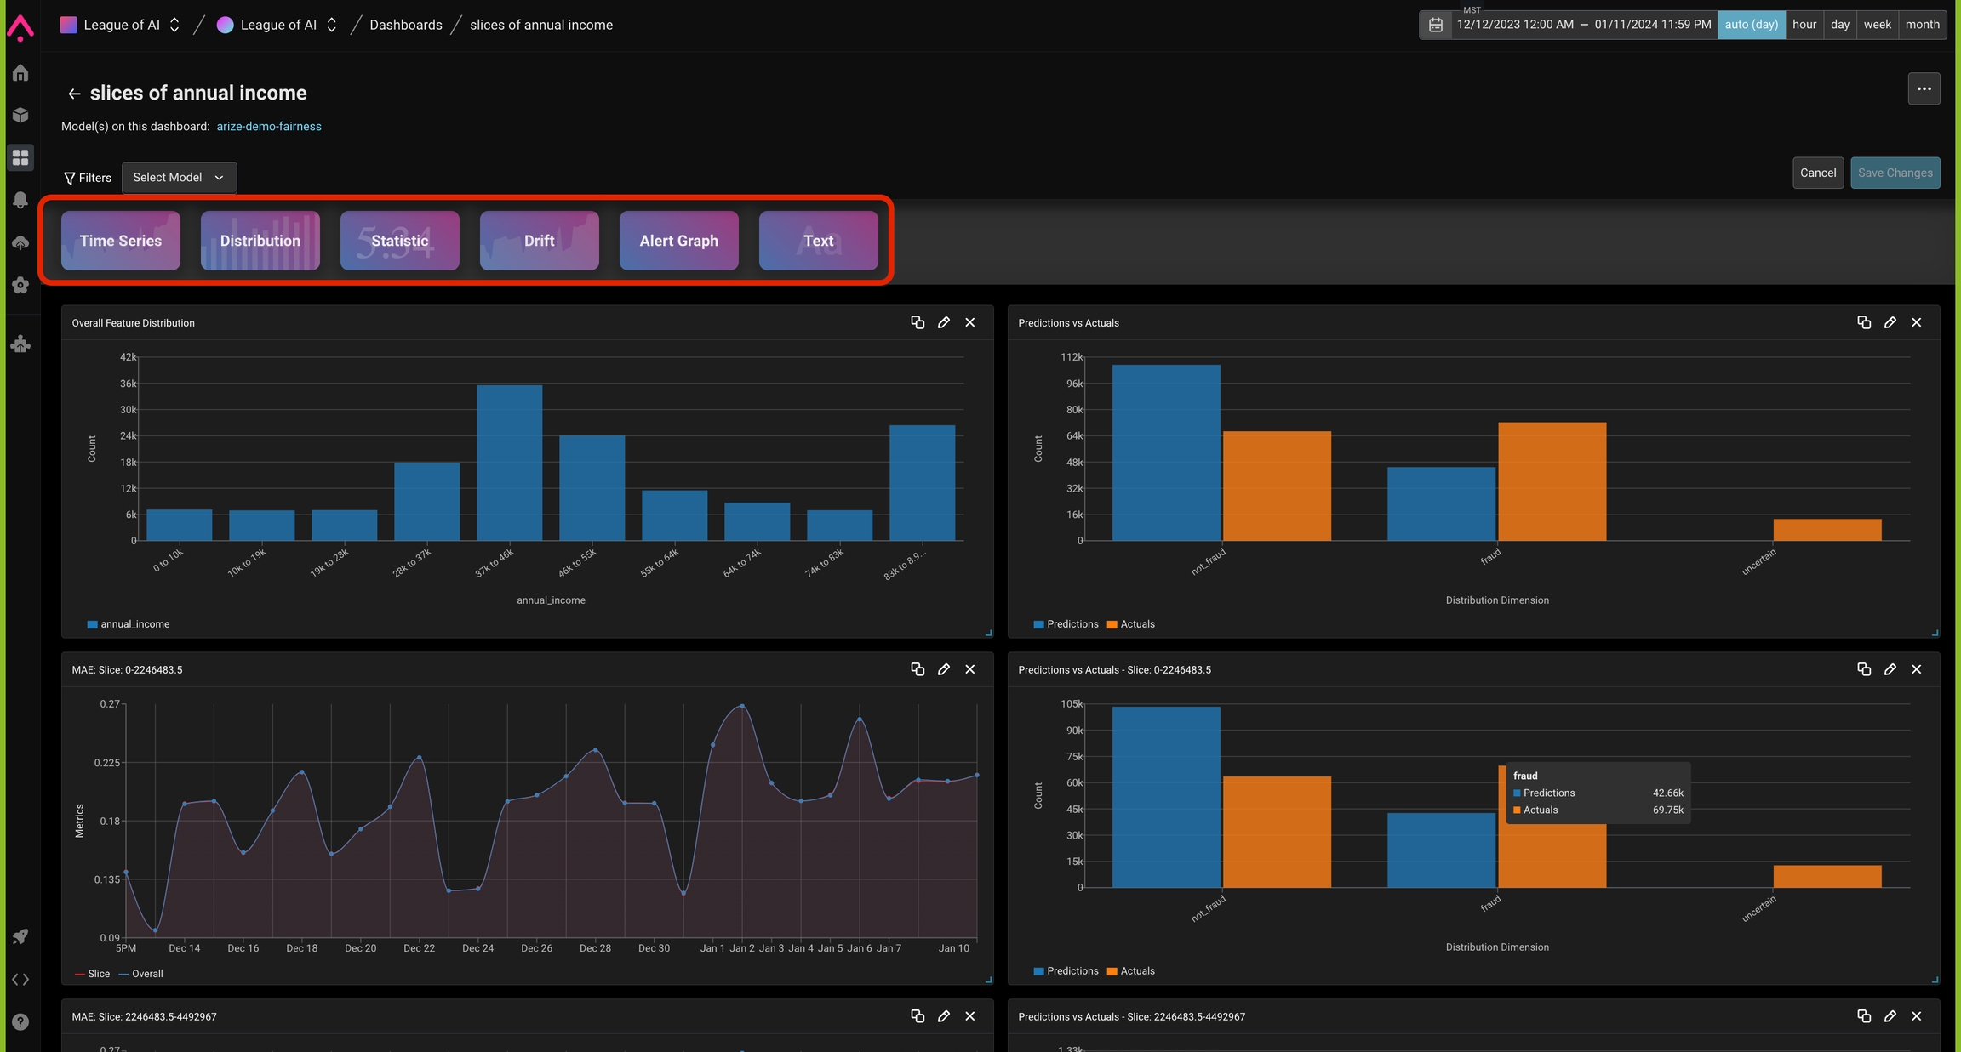1961x1052 pixels.
Task: Add a Drift widget
Action: point(539,241)
